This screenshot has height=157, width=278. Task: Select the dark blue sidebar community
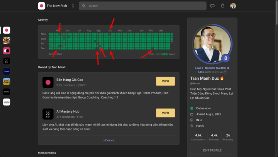click(x=7, y=71)
